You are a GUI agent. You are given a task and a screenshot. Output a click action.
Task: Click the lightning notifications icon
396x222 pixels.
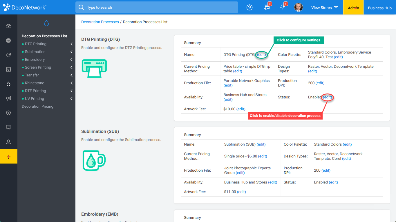click(x=283, y=7)
